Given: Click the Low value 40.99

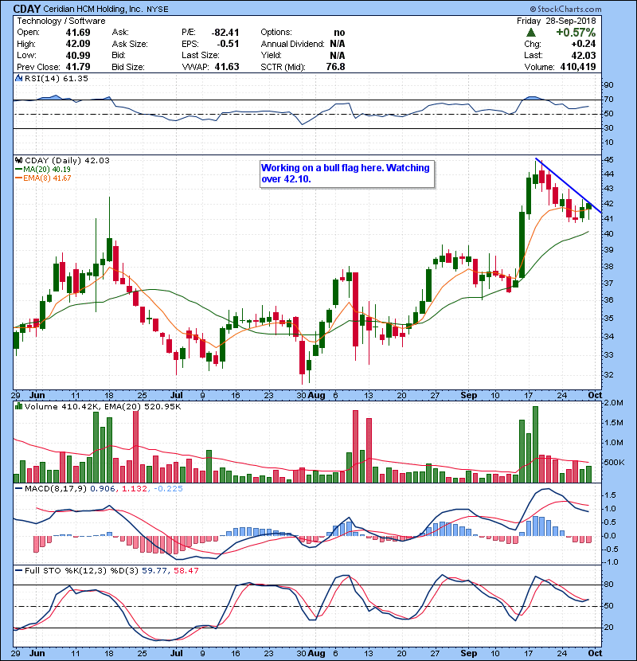Looking at the screenshot, I should tap(78, 55).
